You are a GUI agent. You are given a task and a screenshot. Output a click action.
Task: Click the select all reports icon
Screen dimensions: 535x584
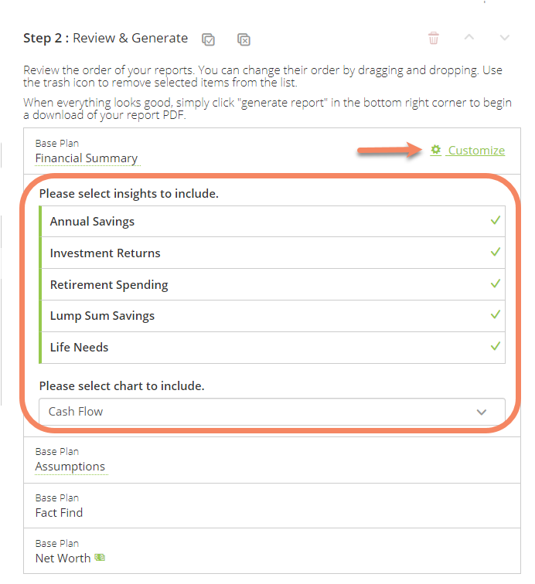[208, 39]
